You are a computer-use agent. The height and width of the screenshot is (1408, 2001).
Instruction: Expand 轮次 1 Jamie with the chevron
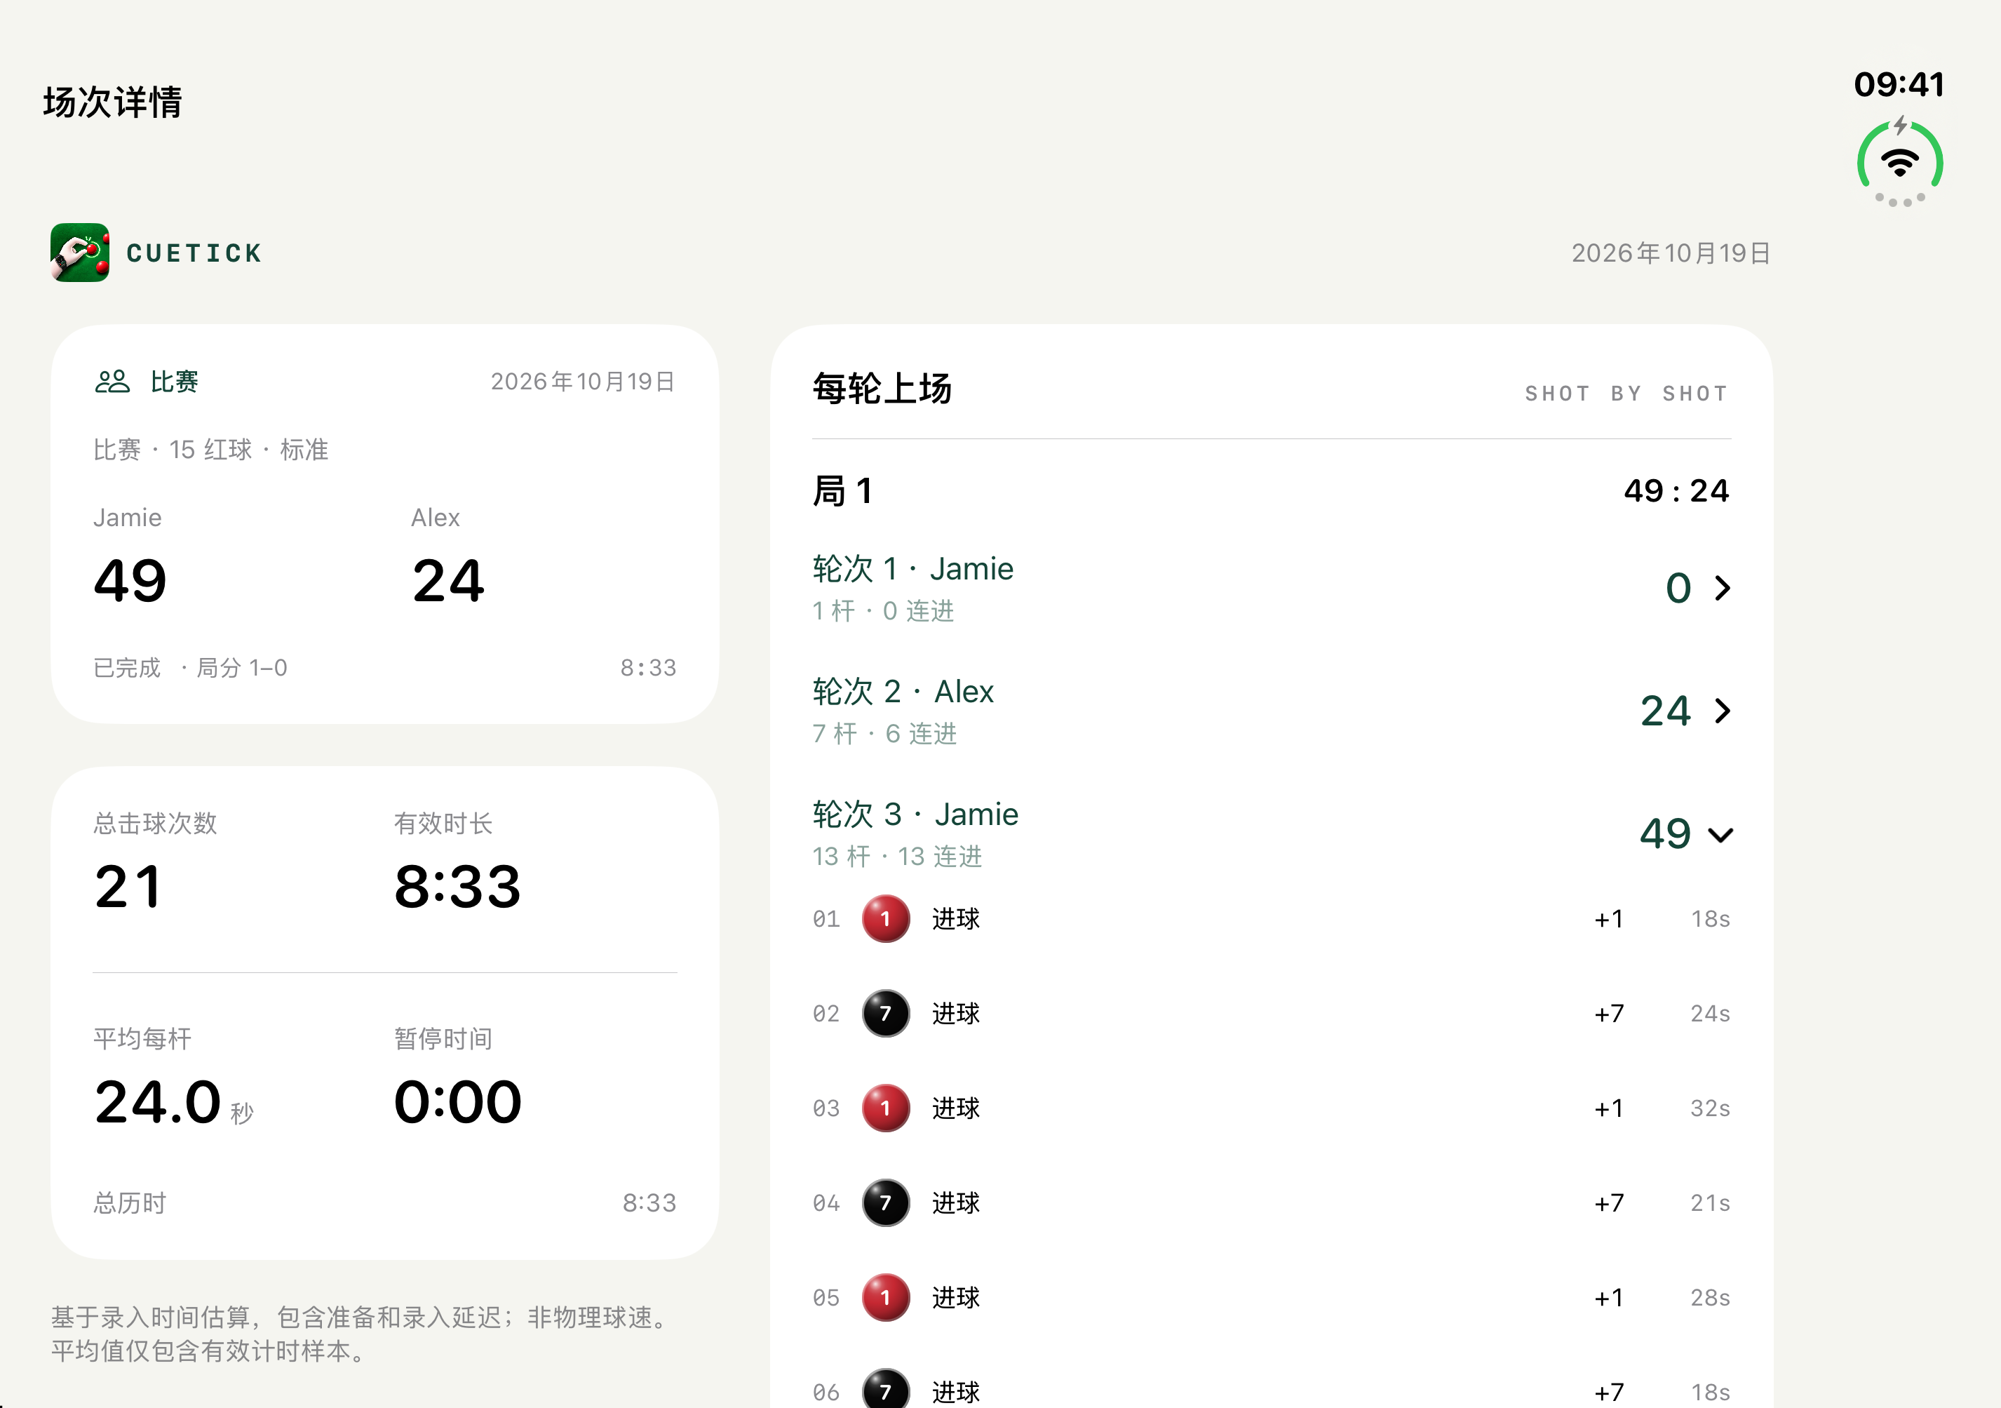(1722, 588)
